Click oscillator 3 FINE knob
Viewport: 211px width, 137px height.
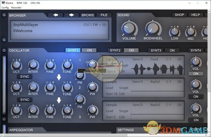pyautogui.click(x=50, y=110)
